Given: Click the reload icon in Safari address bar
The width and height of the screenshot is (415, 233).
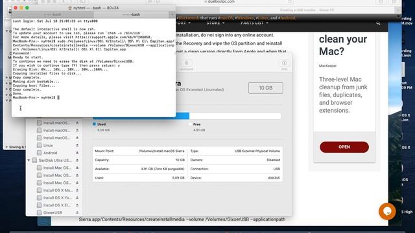Looking at the screenshot, I should coord(290,1).
